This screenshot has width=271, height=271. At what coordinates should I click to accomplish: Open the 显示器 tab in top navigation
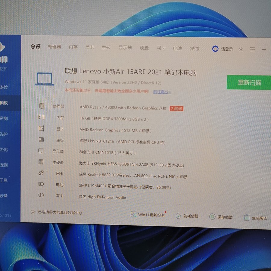(125, 48)
